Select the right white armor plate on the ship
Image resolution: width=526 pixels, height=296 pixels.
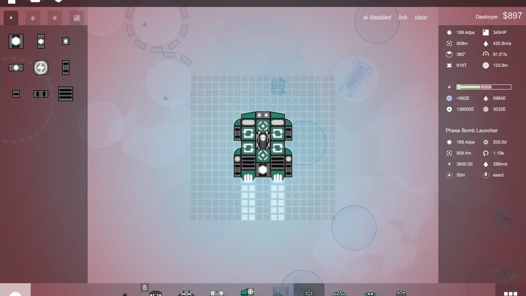[278, 122]
